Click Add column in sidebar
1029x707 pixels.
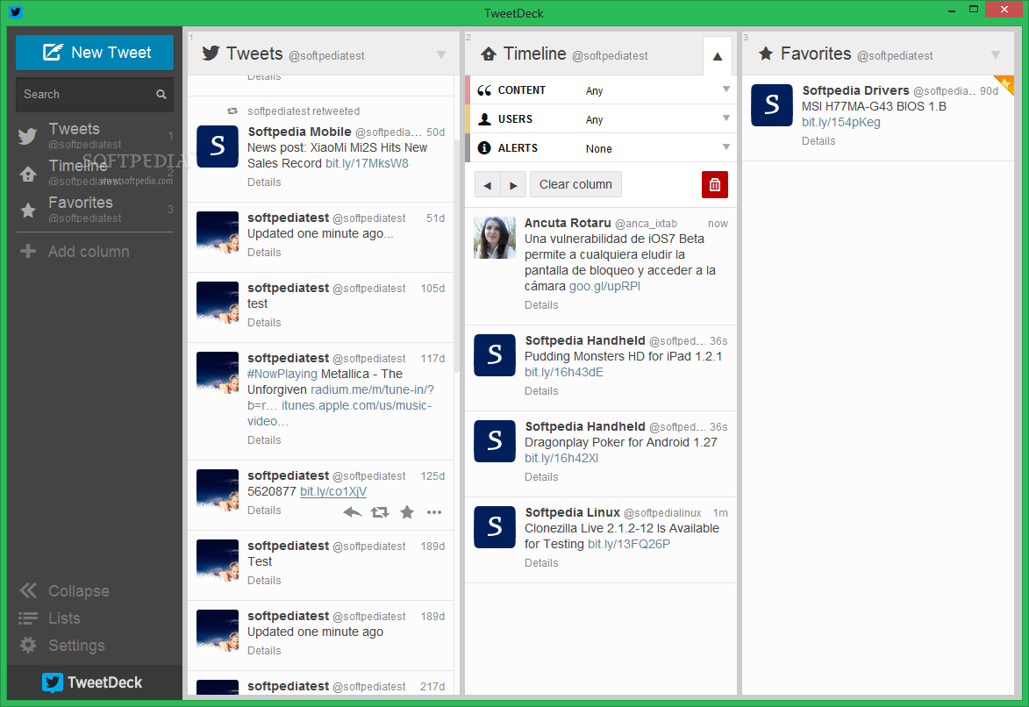pos(89,252)
